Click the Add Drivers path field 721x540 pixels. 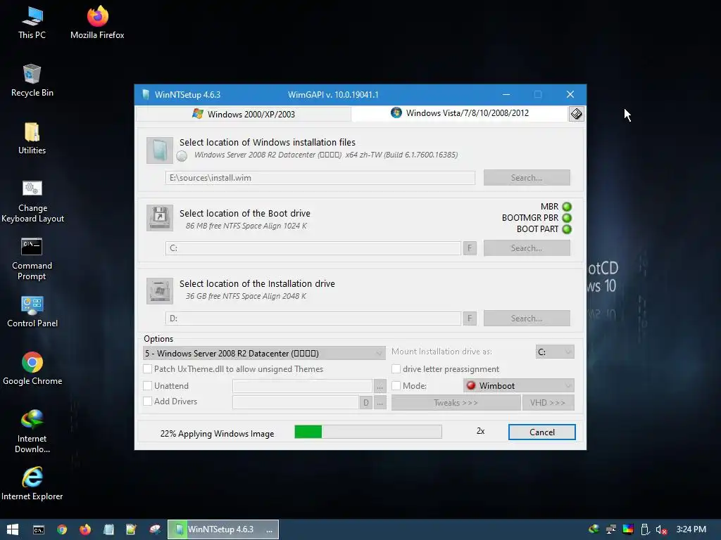[296, 402]
